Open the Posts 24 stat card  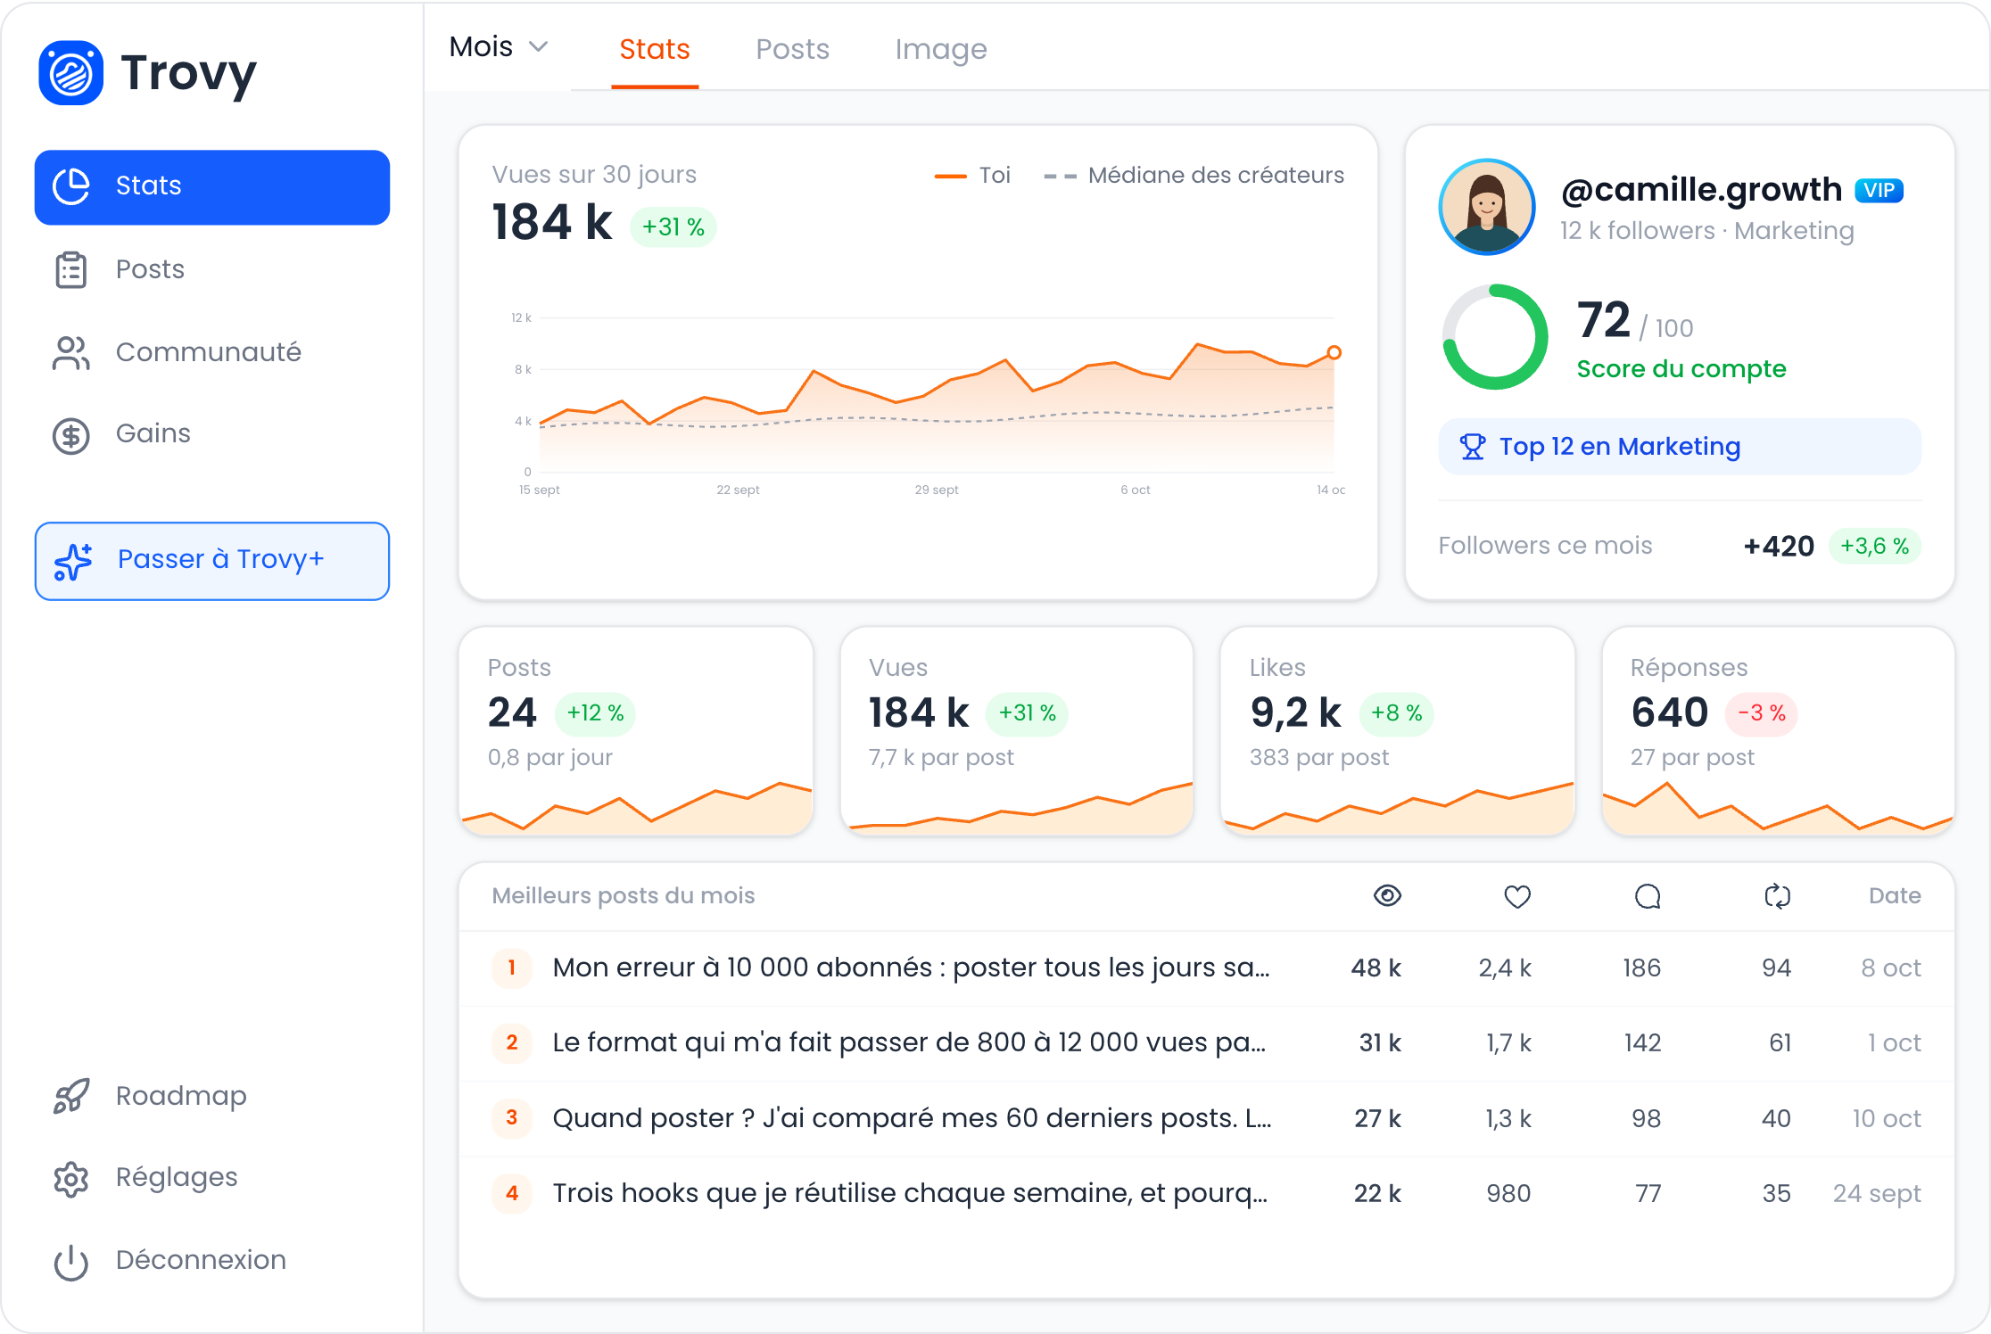pos(636,731)
